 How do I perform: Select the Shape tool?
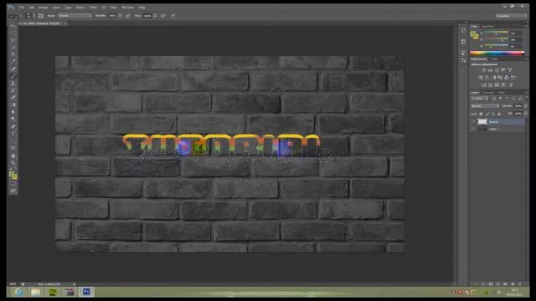click(x=13, y=149)
